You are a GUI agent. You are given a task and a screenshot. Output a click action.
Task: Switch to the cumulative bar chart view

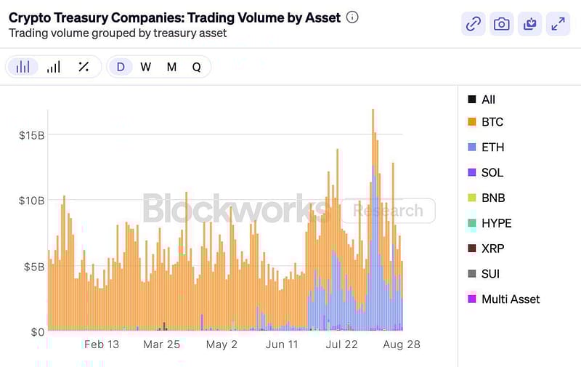(x=53, y=67)
